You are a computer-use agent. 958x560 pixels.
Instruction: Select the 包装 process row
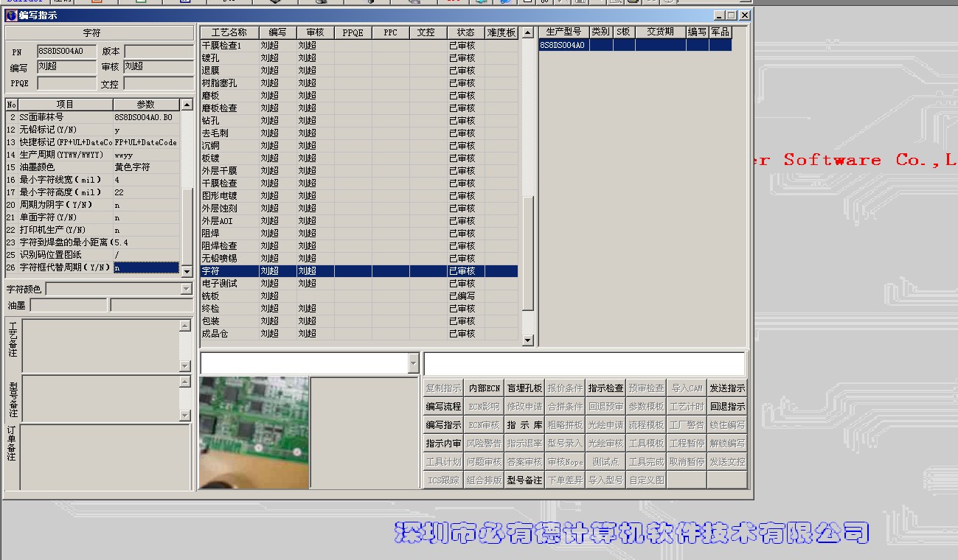(359, 321)
